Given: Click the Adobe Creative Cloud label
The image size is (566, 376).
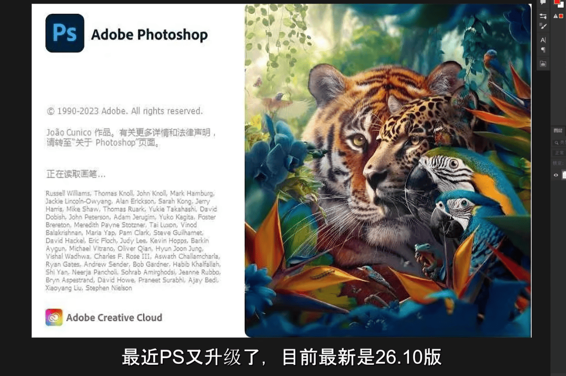Looking at the screenshot, I should [x=114, y=318].
